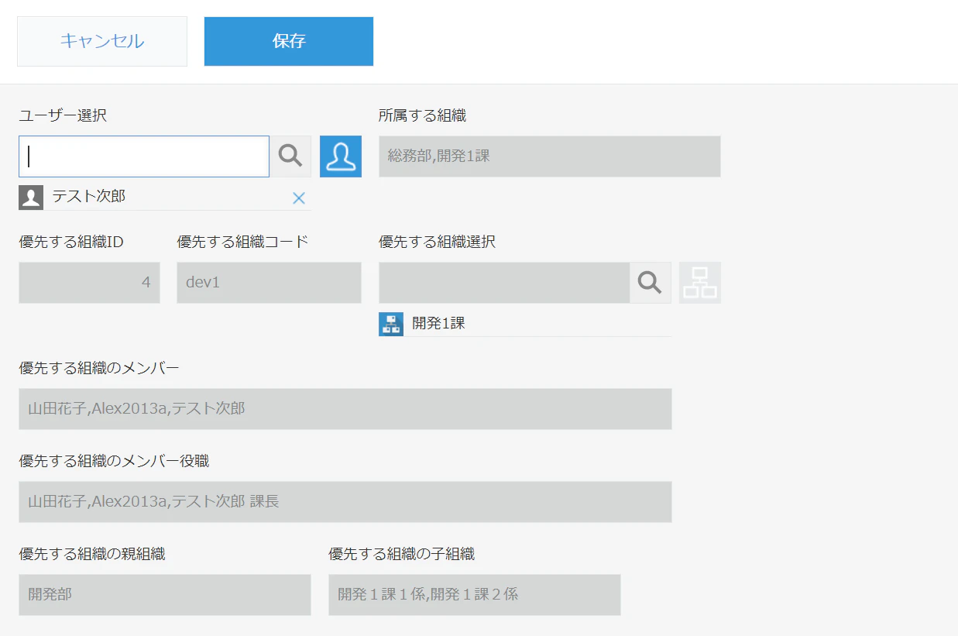Viewport: 958px width, 636px height.
Task: Remove テスト次郎 with the X icon
Action: tap(299, 198)
